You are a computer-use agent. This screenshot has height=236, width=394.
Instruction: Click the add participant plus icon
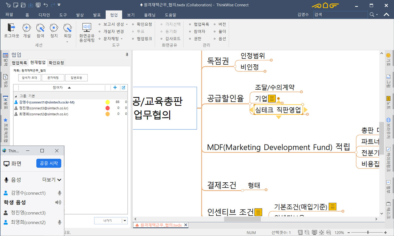115,87
